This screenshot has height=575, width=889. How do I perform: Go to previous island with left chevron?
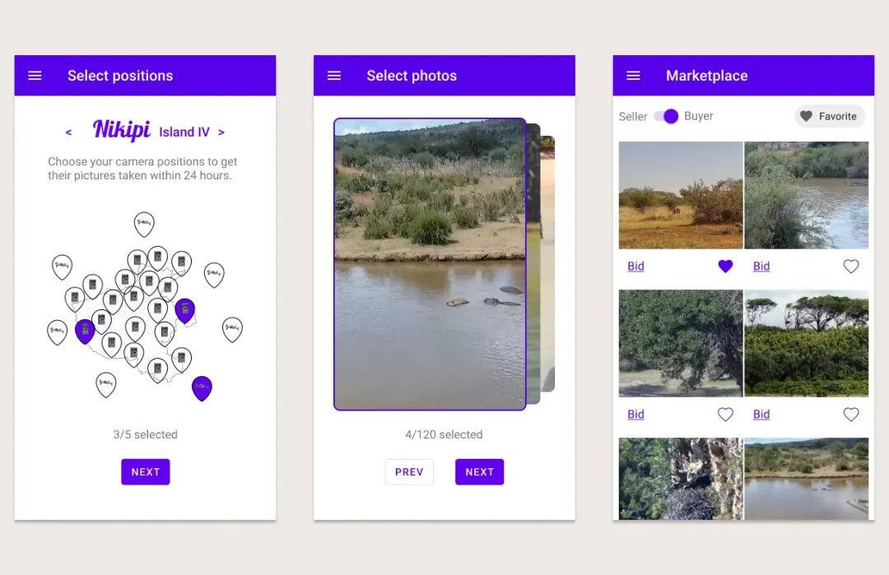point(68,132)
